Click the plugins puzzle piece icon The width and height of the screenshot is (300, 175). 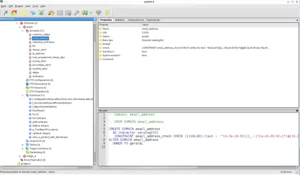[85, 13]
